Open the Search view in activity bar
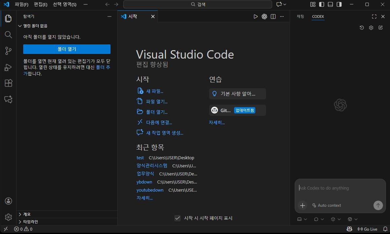This screenshot has width=390, height=234. tap(8, 35)
